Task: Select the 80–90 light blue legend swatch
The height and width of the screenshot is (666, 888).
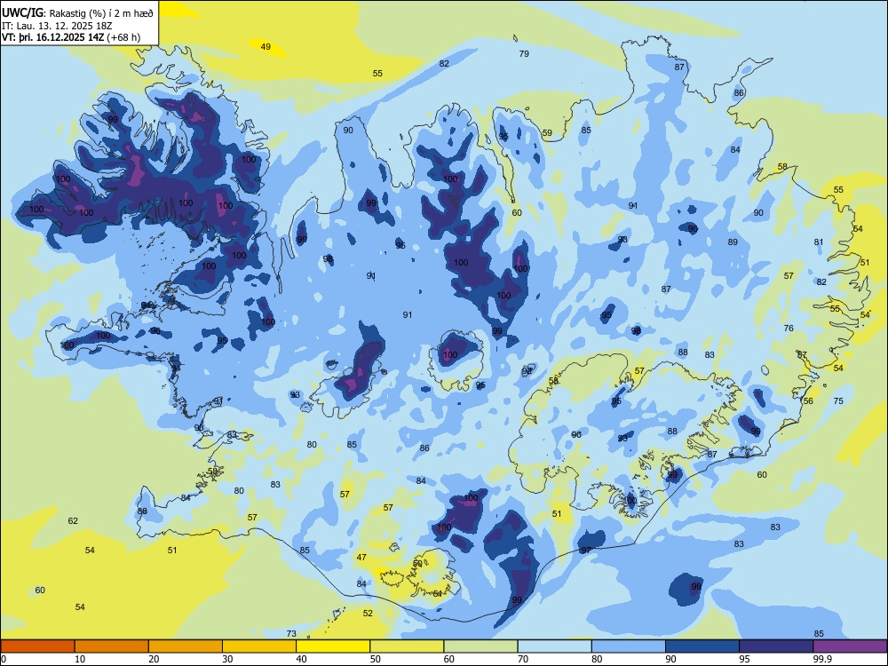Action: point(629,646)
